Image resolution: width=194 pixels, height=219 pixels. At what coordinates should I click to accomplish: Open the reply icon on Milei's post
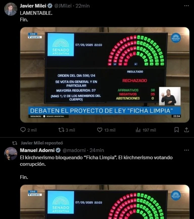tap(23, 130)
